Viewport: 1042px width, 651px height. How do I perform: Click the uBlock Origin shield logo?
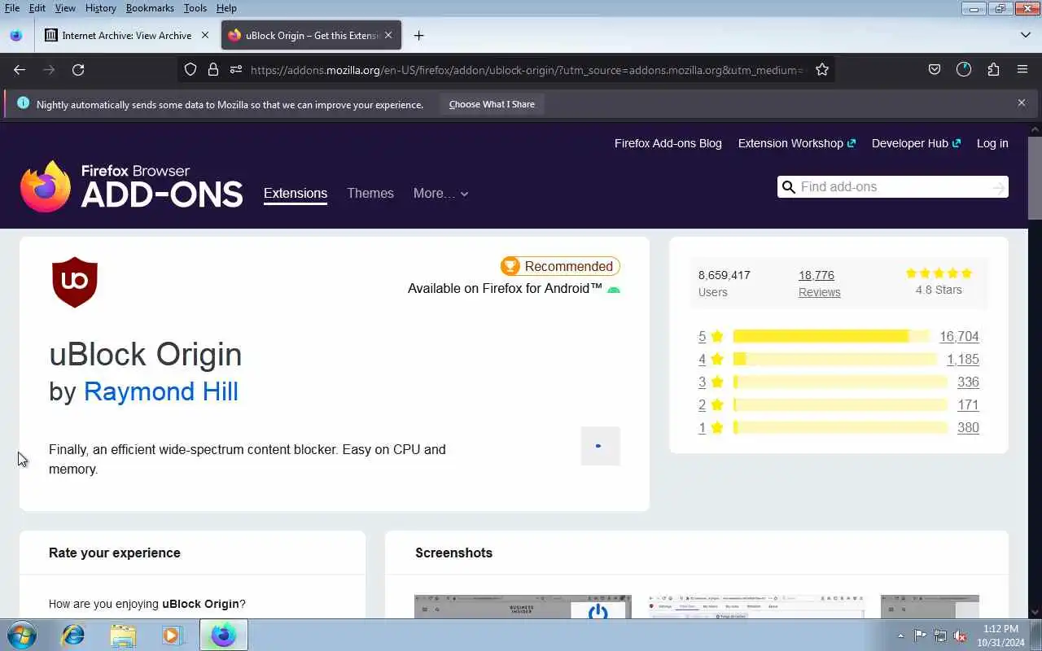click(75, 282)
